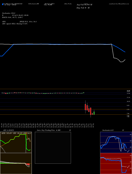Click the tallest red candlestick after the gap down
The image size is (132, 174).
tap(91, 111)
